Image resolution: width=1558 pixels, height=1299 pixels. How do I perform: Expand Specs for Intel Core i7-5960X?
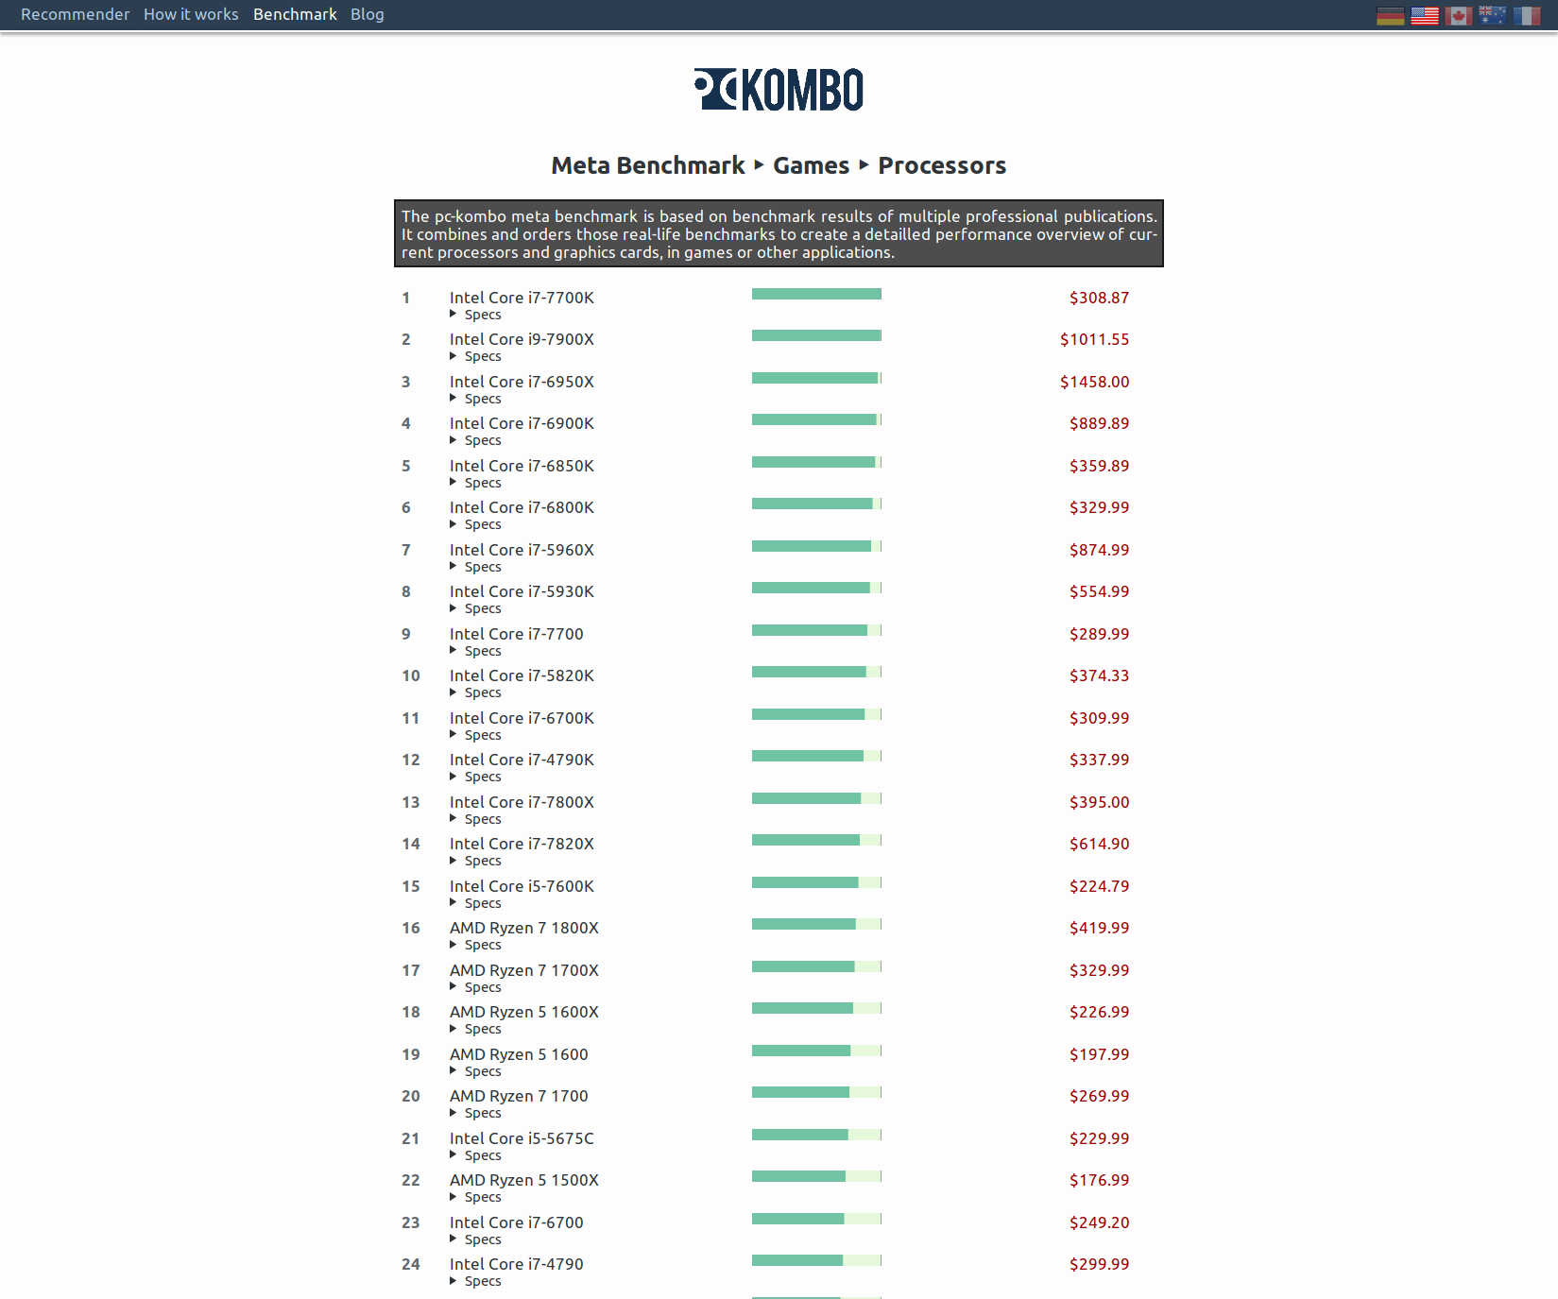coord(475,567)
